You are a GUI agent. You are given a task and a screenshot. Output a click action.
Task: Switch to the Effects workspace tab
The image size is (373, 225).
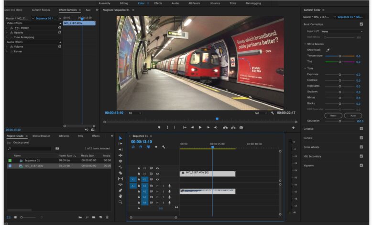pyautogui.click(x=158, y=3)
